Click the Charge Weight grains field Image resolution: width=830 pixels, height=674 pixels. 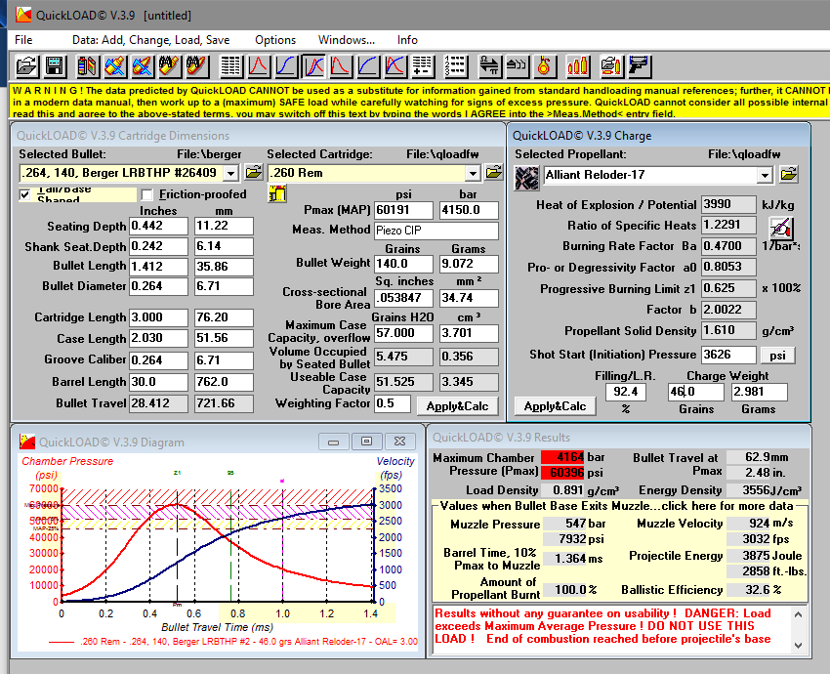pyautogui.click(x=695, y=392)
